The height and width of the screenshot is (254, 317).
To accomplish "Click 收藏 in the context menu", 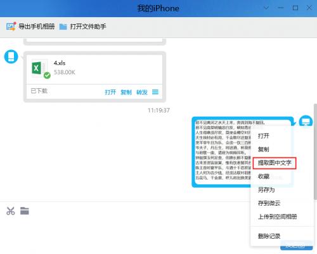I will coord(264,176).
